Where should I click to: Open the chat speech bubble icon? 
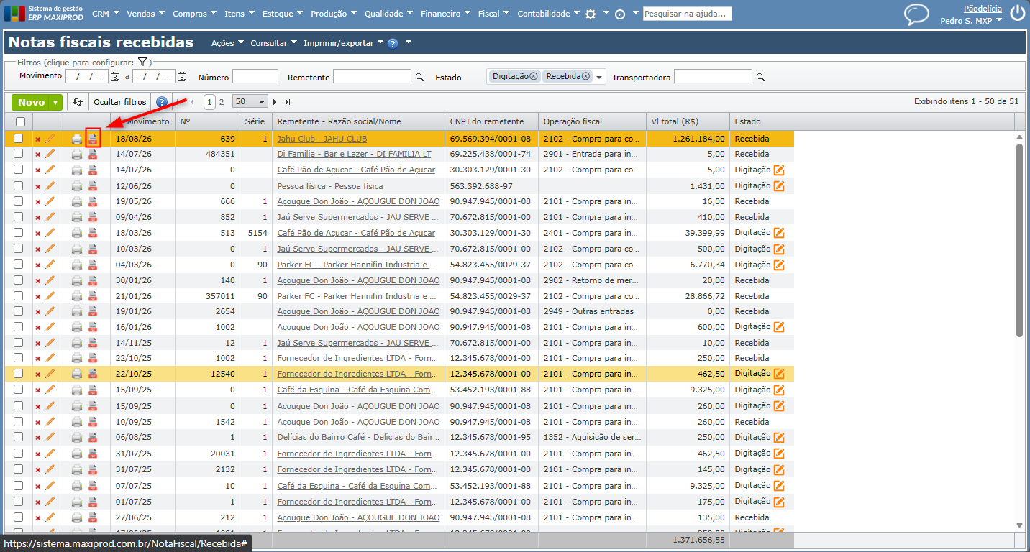pos(916,14)
